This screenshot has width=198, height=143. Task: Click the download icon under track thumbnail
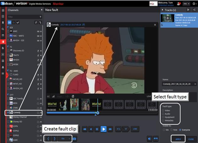coord(162,25)
